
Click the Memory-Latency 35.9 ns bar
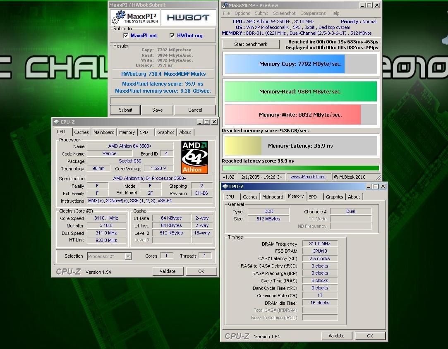301,146
